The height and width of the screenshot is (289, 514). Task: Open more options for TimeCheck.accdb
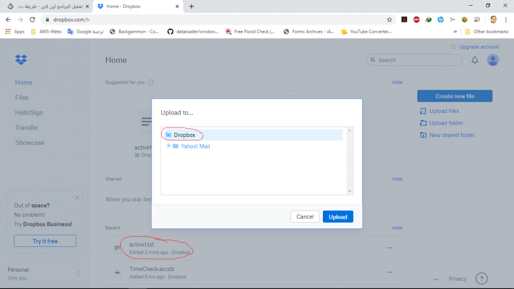click(390, 273)
